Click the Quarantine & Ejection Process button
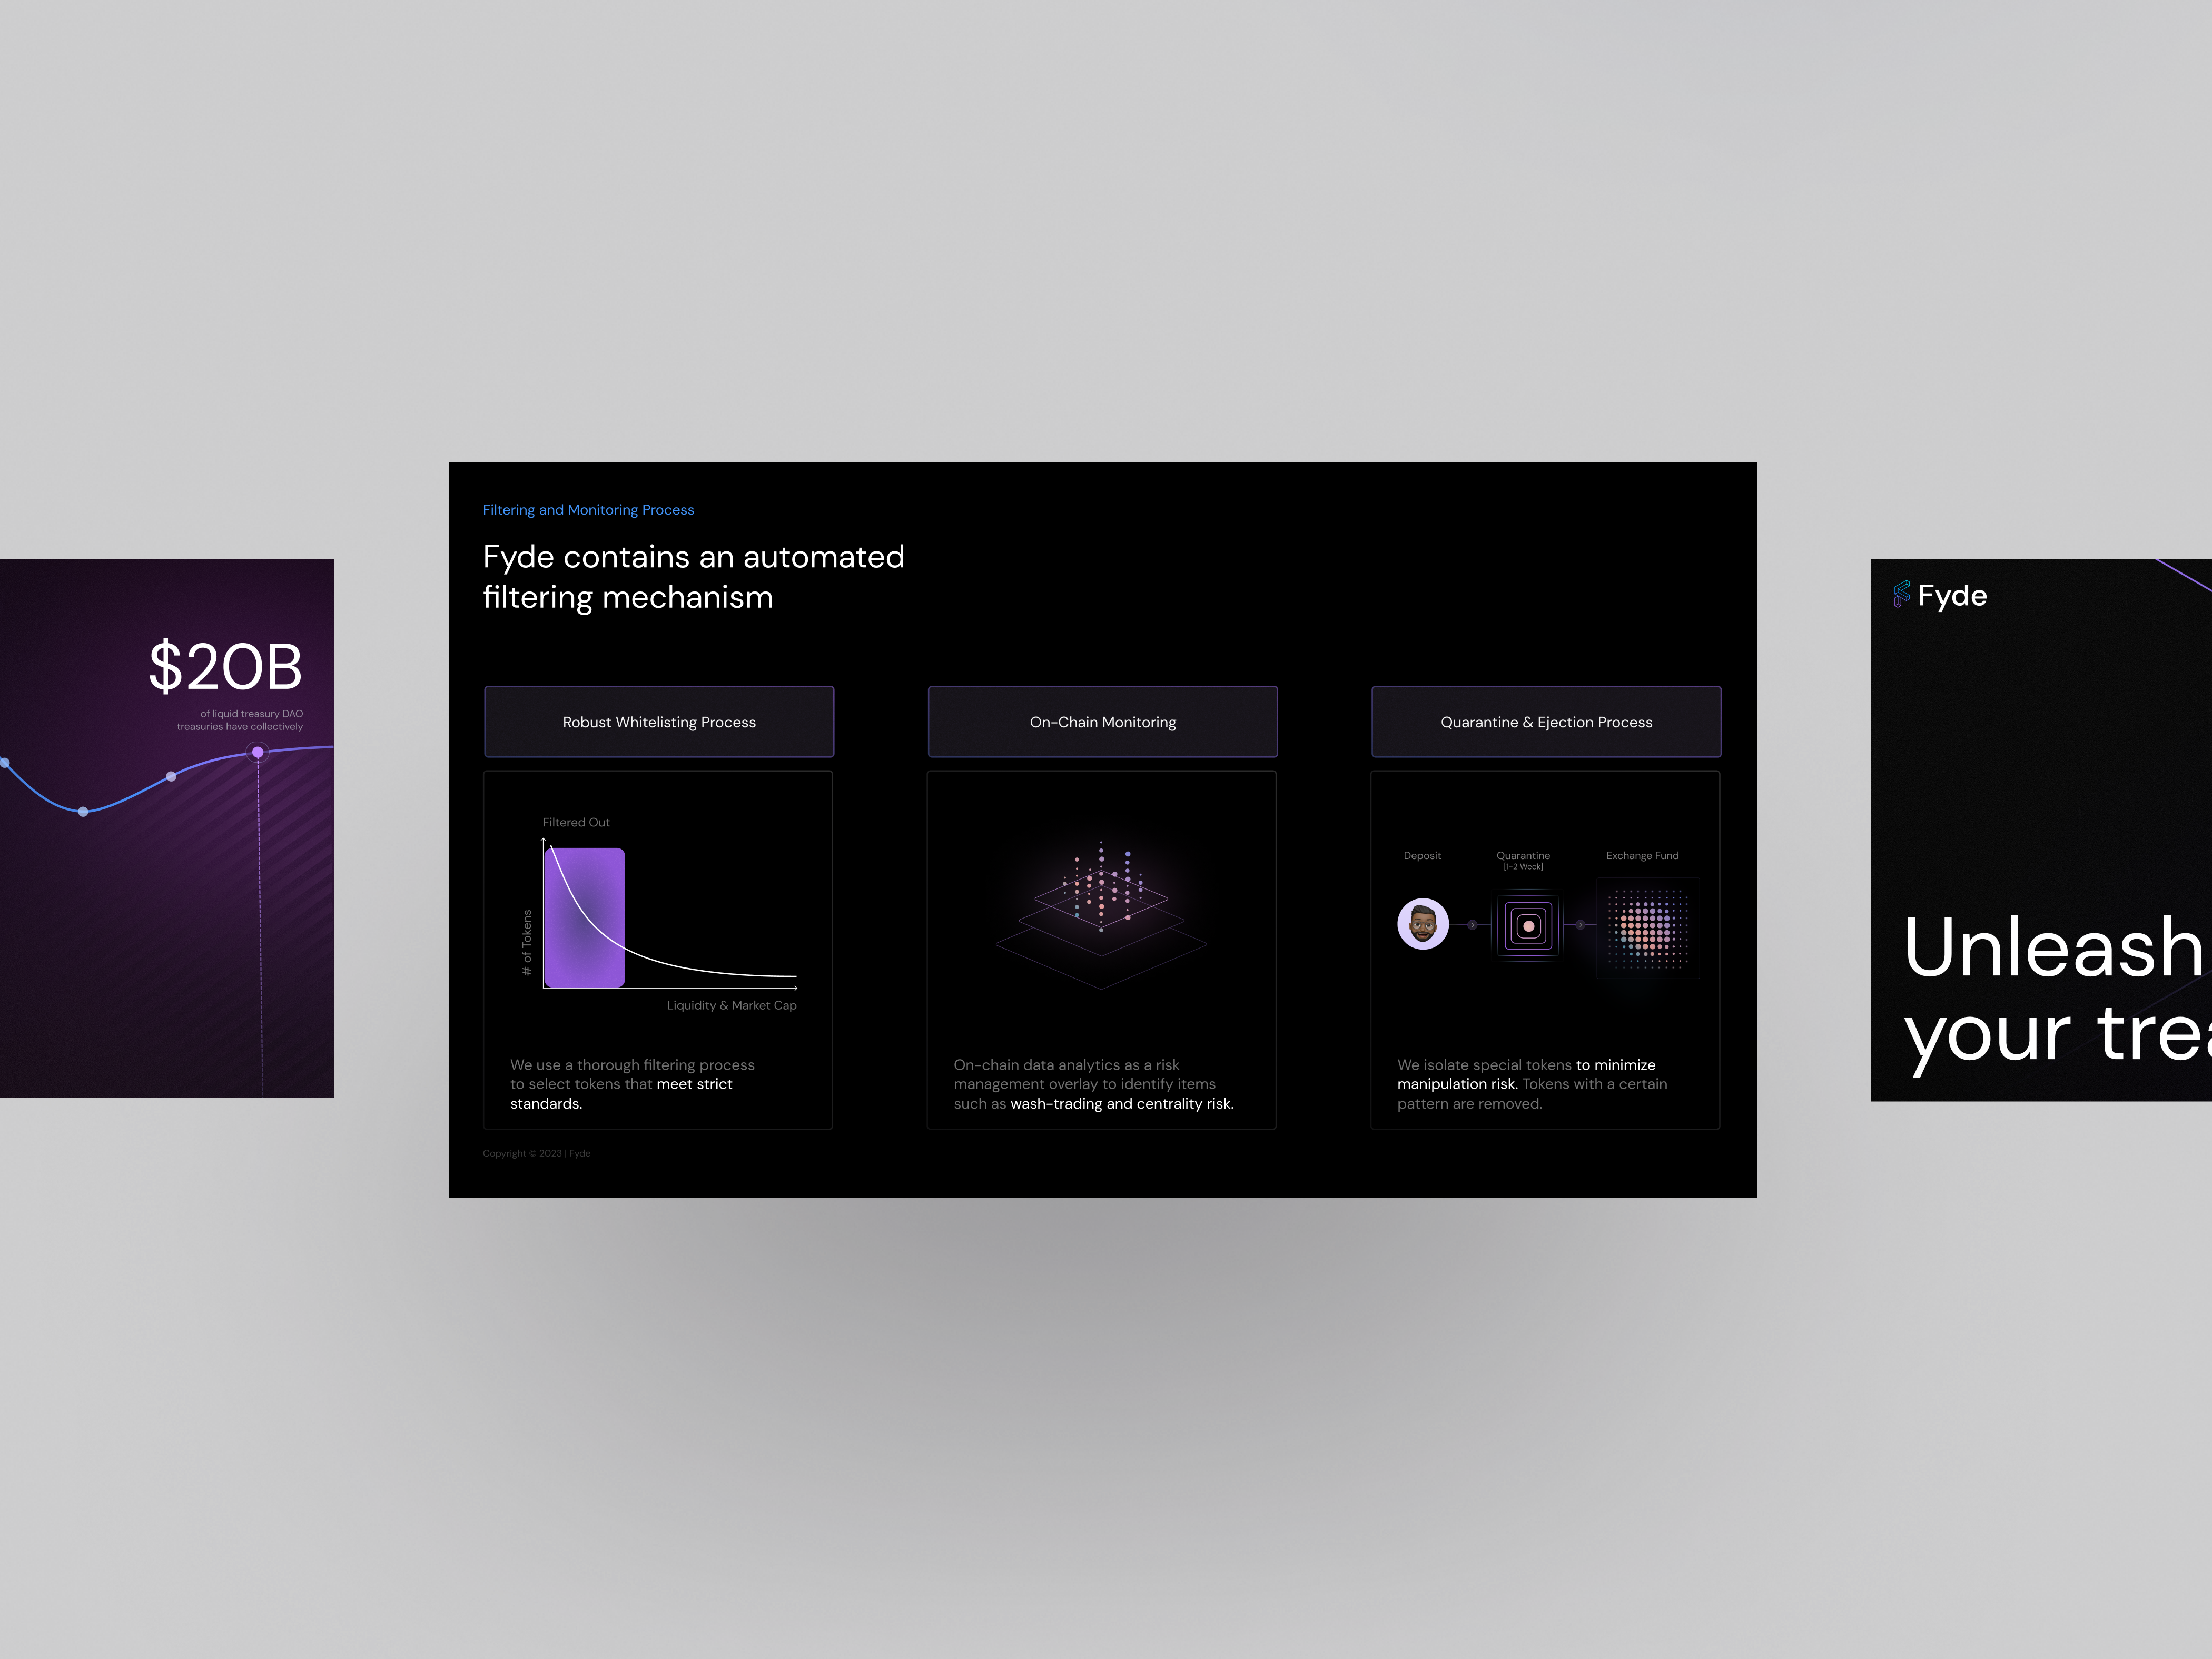Screen dimensions: 2212x1659 tap(1545, 721)
